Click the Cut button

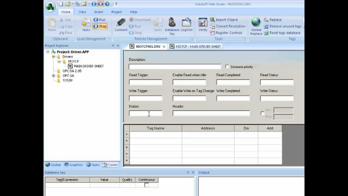click(x=65, y=20)
